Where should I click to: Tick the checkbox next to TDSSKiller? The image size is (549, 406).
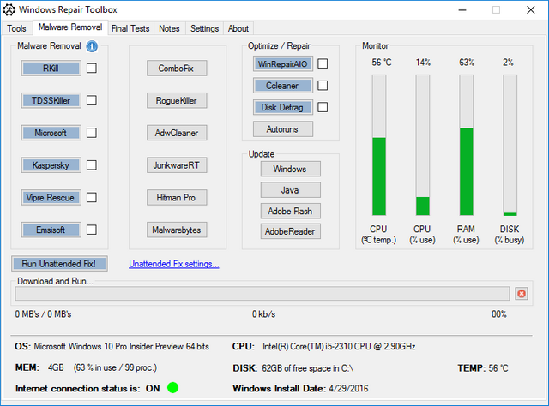coord(92,100)
